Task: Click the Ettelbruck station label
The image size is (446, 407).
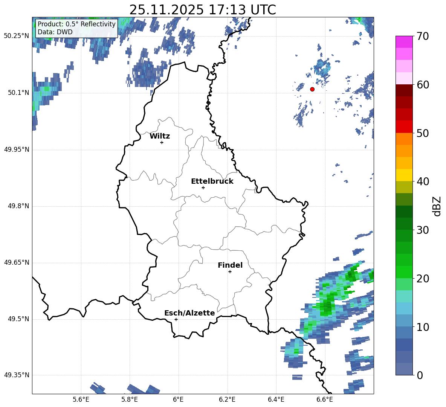Action: pyautogui.click(x=212, y=181)
